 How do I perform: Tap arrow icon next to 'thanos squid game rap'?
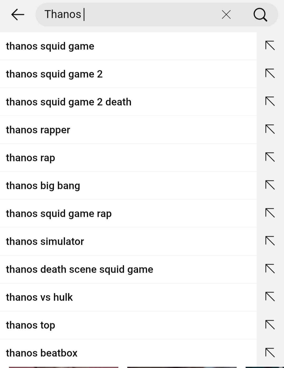tap(270, 213)
